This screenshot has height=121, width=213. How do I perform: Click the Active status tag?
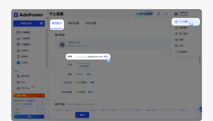pyautogui.click(x=18, y=104)
